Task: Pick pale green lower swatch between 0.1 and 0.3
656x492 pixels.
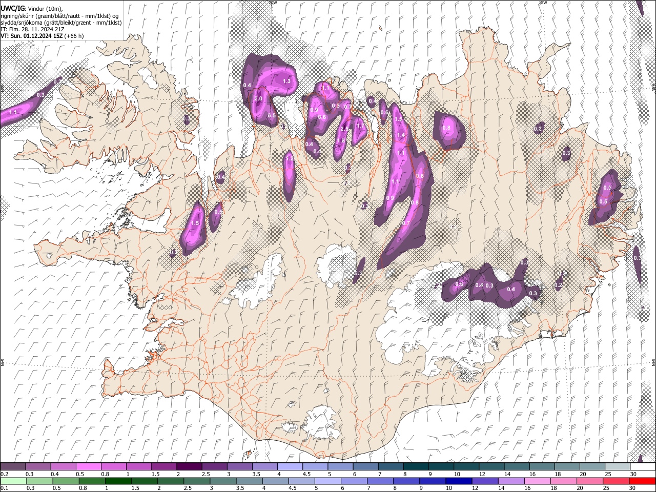Action: coord(13,481)
